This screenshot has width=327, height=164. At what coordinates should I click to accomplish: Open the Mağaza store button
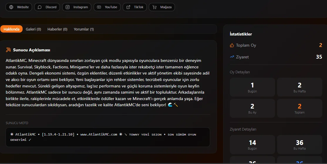click(x=162, y=7)
